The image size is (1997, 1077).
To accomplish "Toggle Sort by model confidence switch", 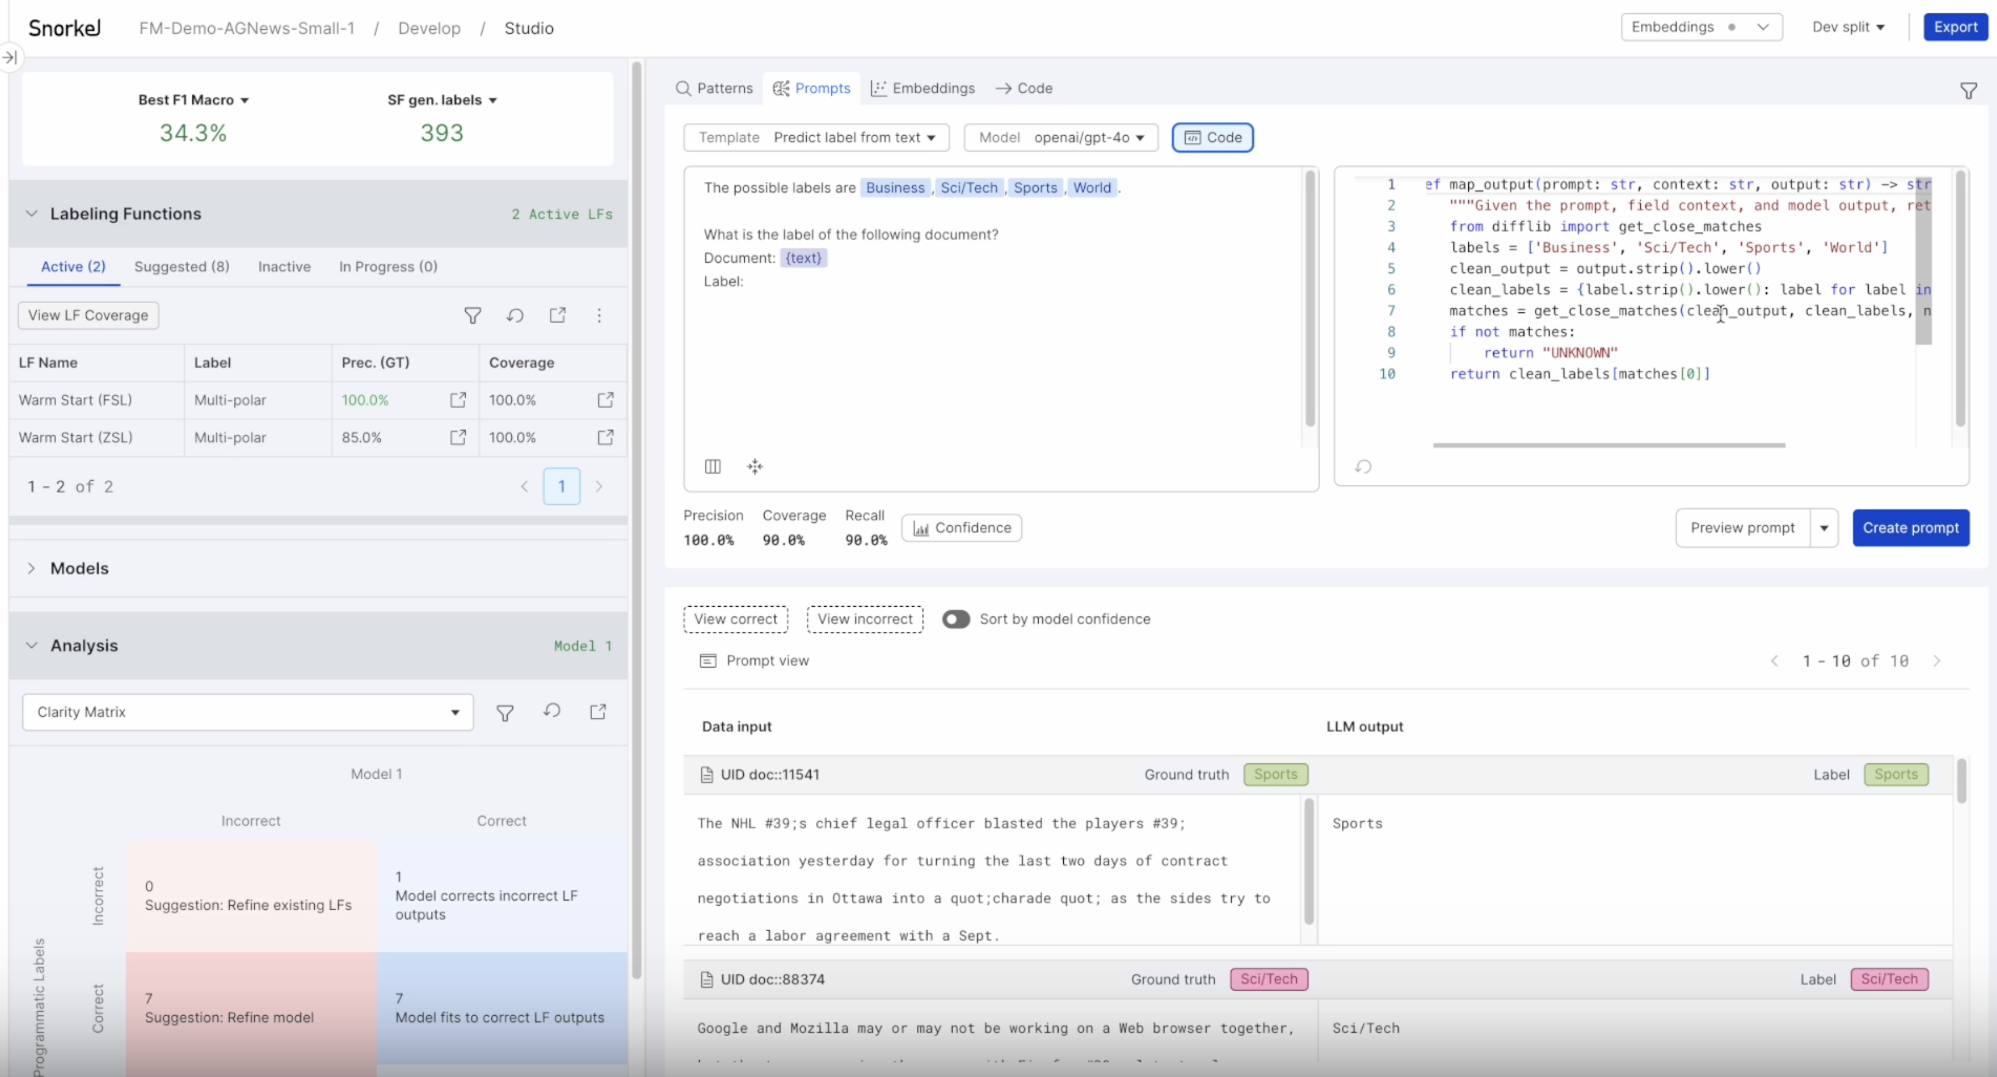I will point(956,618).
